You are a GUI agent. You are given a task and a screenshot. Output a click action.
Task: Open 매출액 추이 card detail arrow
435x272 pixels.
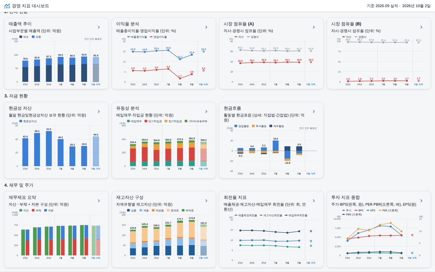99,27
